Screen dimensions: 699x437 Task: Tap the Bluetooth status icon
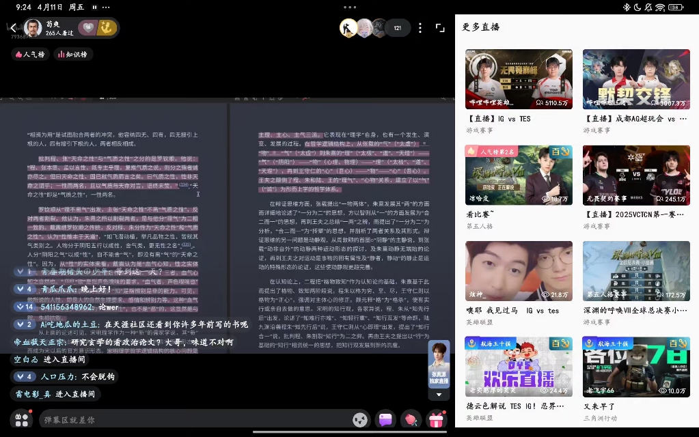627,7
